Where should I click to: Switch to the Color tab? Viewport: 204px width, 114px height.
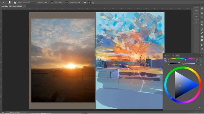178,56
